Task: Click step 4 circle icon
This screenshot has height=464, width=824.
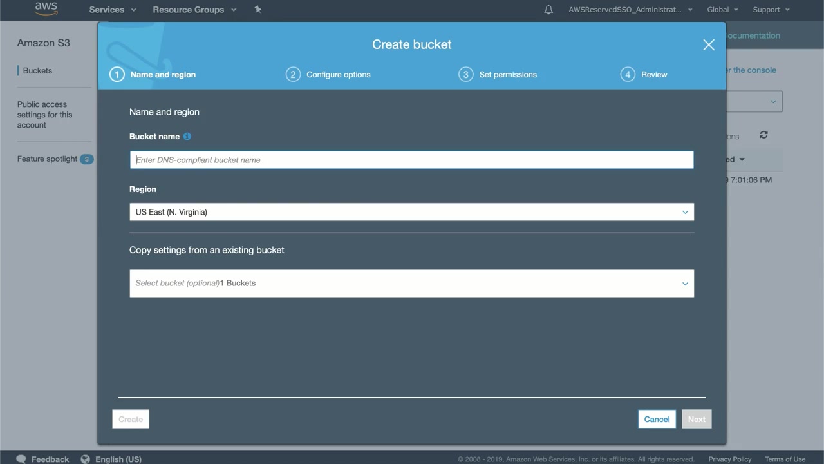Action: click(628, 75)
